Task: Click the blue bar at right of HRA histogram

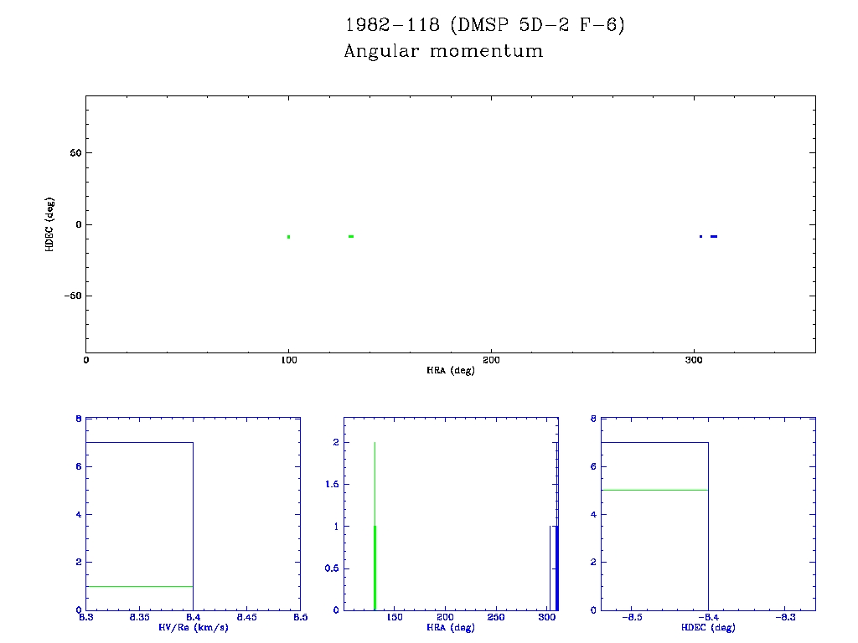Action: (556, 568)
